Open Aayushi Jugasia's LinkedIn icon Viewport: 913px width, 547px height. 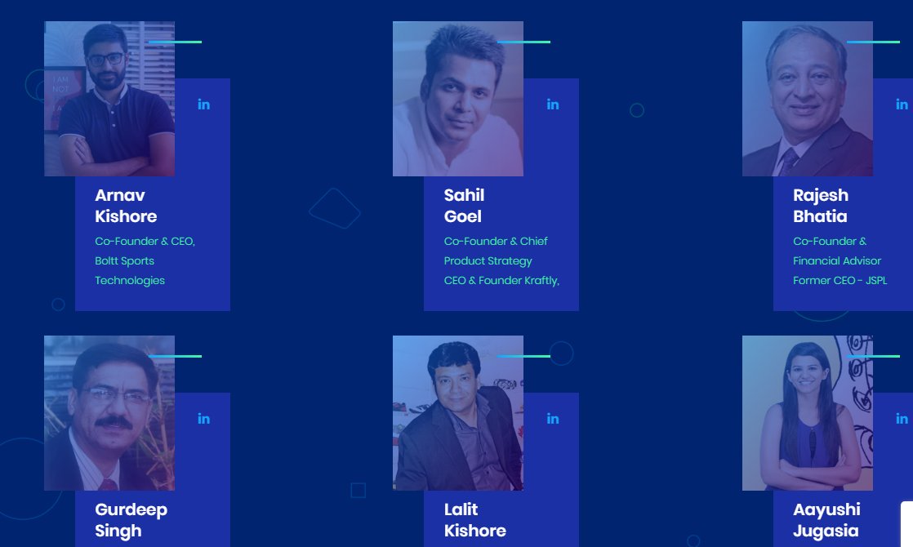(x=902, y=419)
